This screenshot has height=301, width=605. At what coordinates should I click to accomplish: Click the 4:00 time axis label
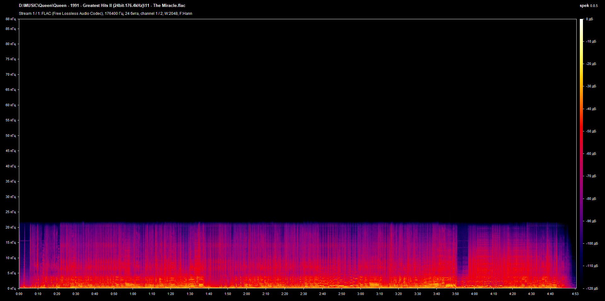[474, 294]
